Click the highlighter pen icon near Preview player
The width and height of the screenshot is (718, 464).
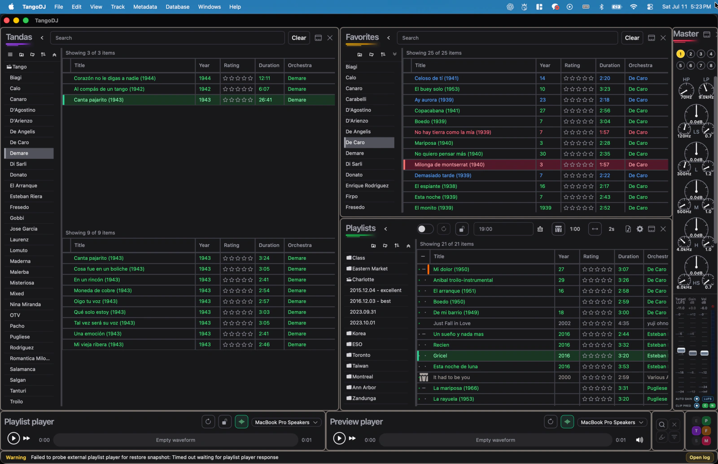click(662, 437)
